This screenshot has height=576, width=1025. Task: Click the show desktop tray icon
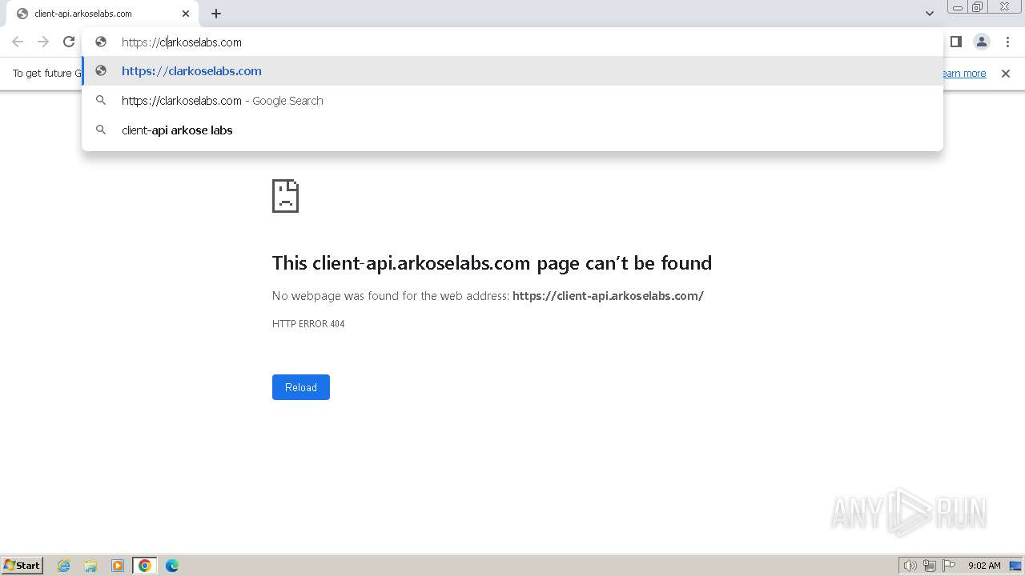(x=1015, y=566)
